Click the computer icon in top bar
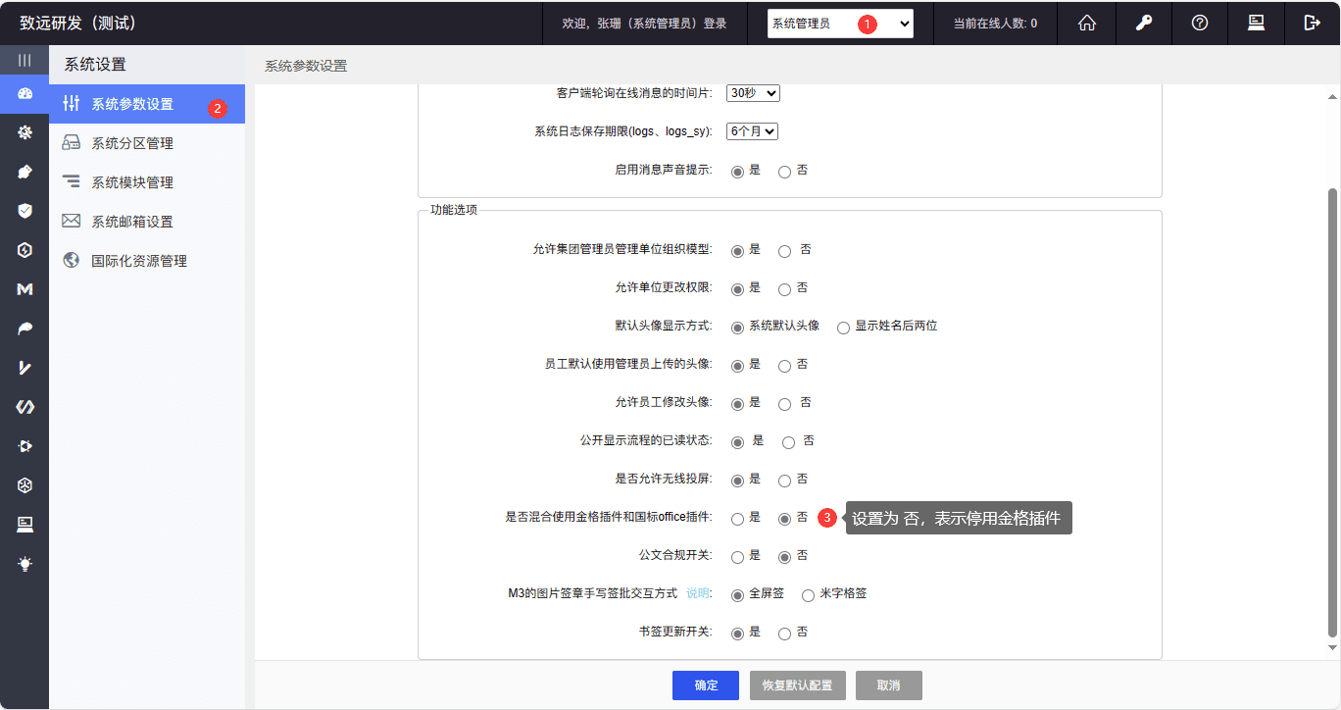This screenshot has height=710, width=1341. pyautogui.click(x=1256, y=23)
